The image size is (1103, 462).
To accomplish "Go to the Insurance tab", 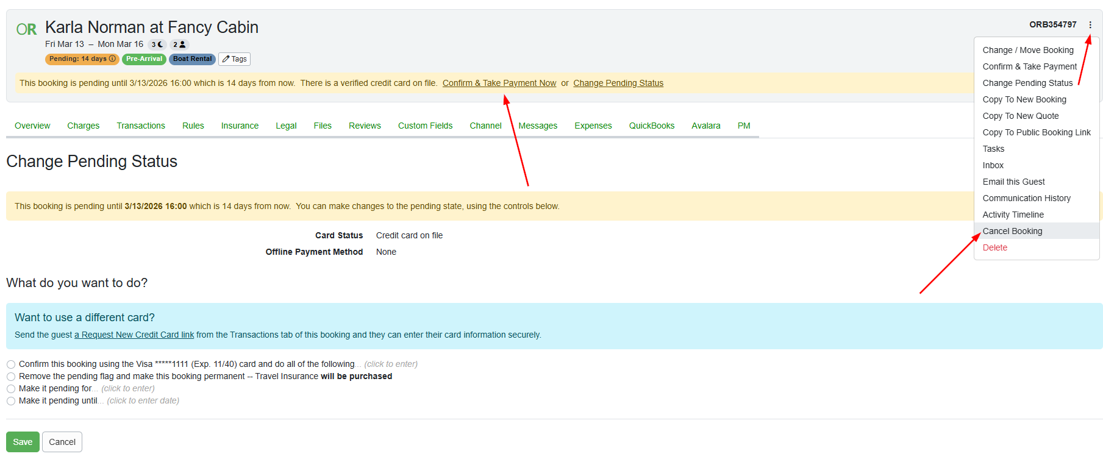I will pyautogui.click(x=240, y=126).
